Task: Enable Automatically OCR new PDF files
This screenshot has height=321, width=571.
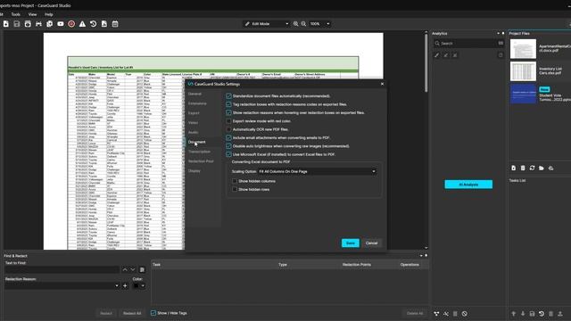Action: point(228,129)
